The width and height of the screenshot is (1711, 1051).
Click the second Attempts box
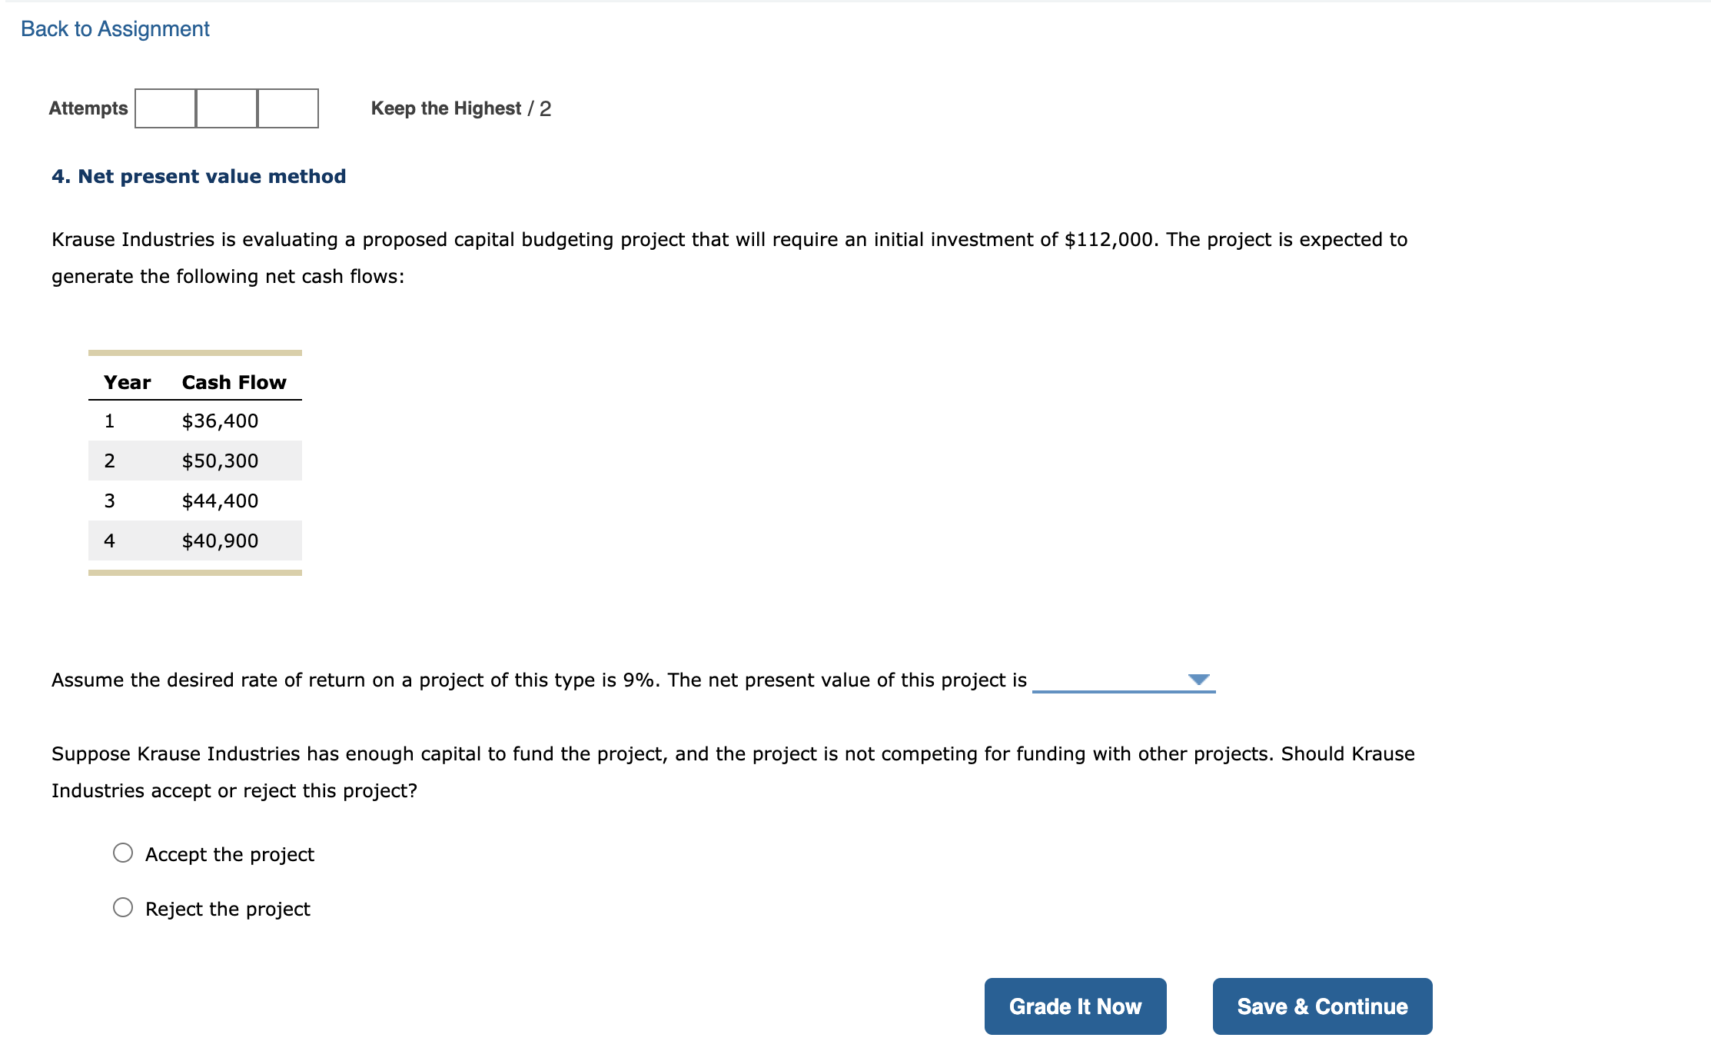(226, 108)
